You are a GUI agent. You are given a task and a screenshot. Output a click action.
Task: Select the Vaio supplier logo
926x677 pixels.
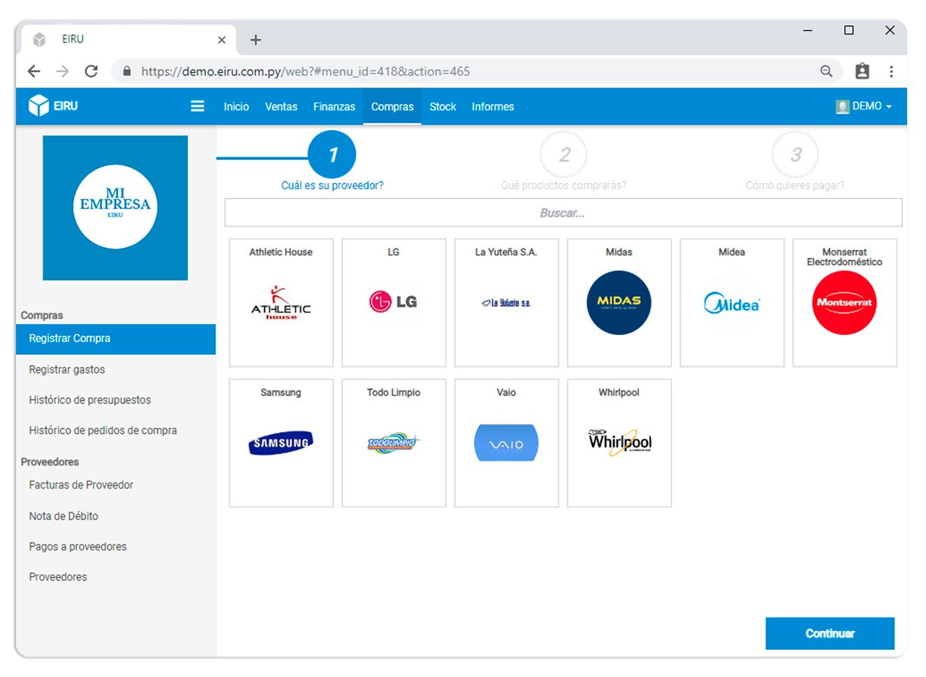(506, 442)
